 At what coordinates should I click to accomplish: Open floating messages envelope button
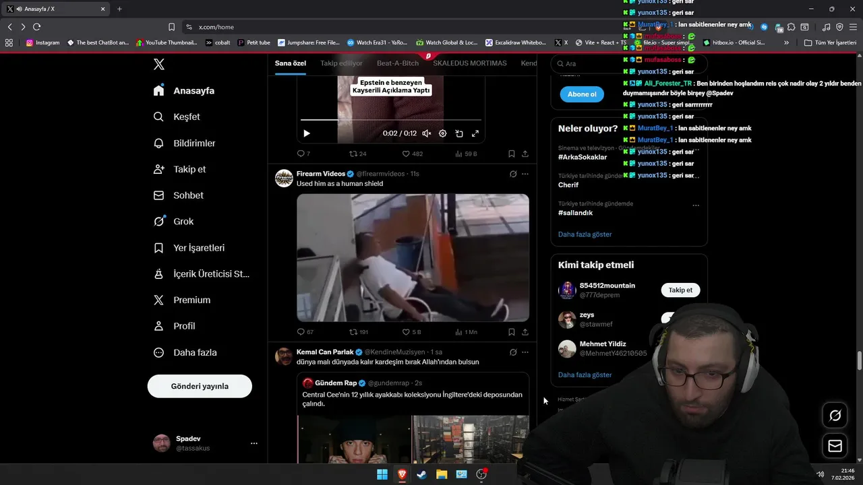pos(835,446)
